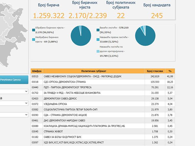Sort by Шифра column header
Viewport: 195px width, 146px height.
click(37, 71)
